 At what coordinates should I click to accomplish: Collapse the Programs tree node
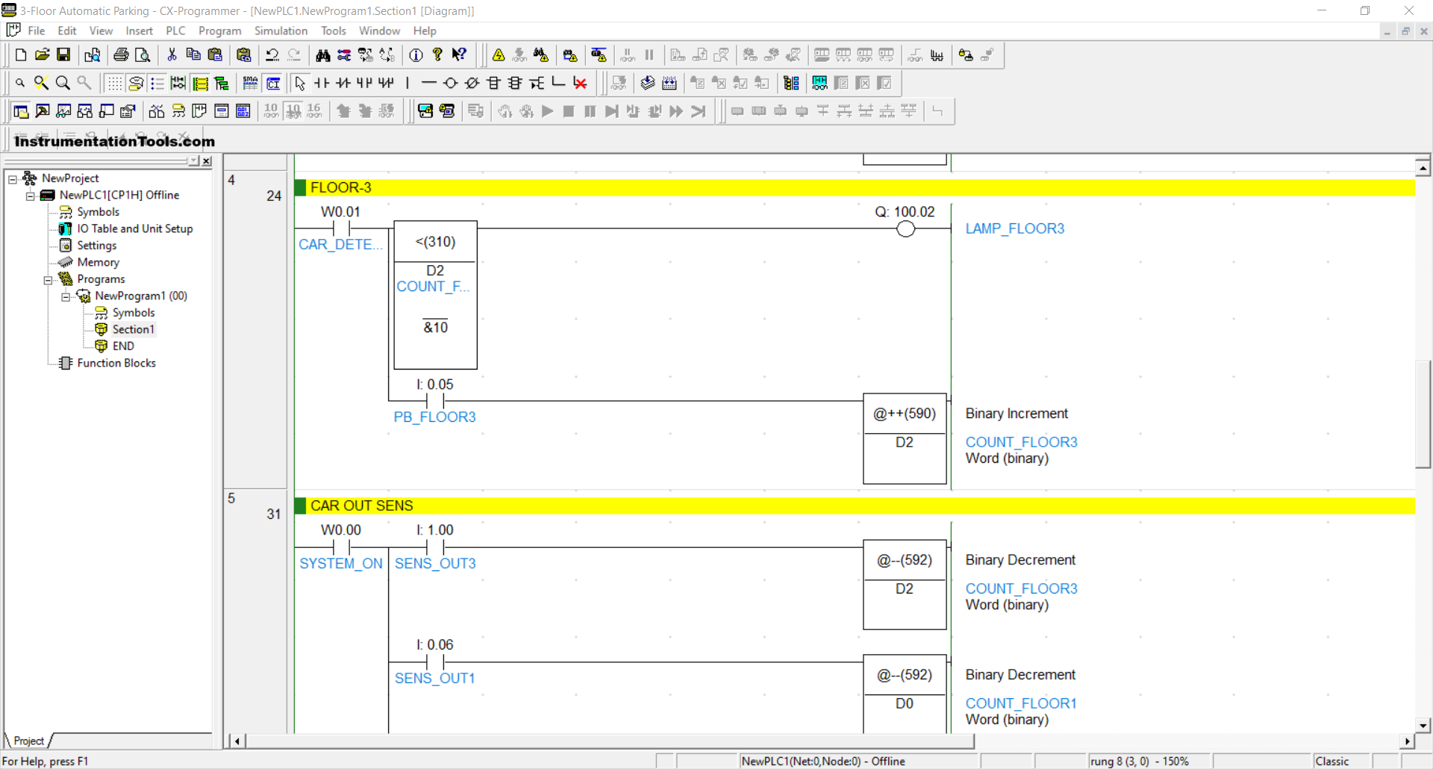[48, 280]
